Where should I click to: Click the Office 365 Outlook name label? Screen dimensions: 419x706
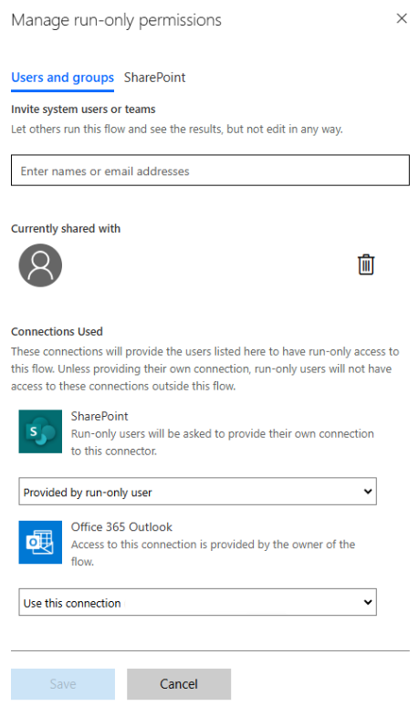coord(121,527)
